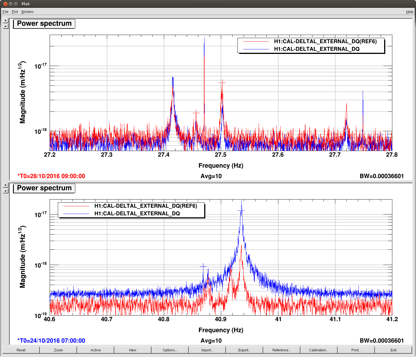Click the 27.2 tick label on top axis
Viewport: 416px width, 357px height.
(50, 155)
